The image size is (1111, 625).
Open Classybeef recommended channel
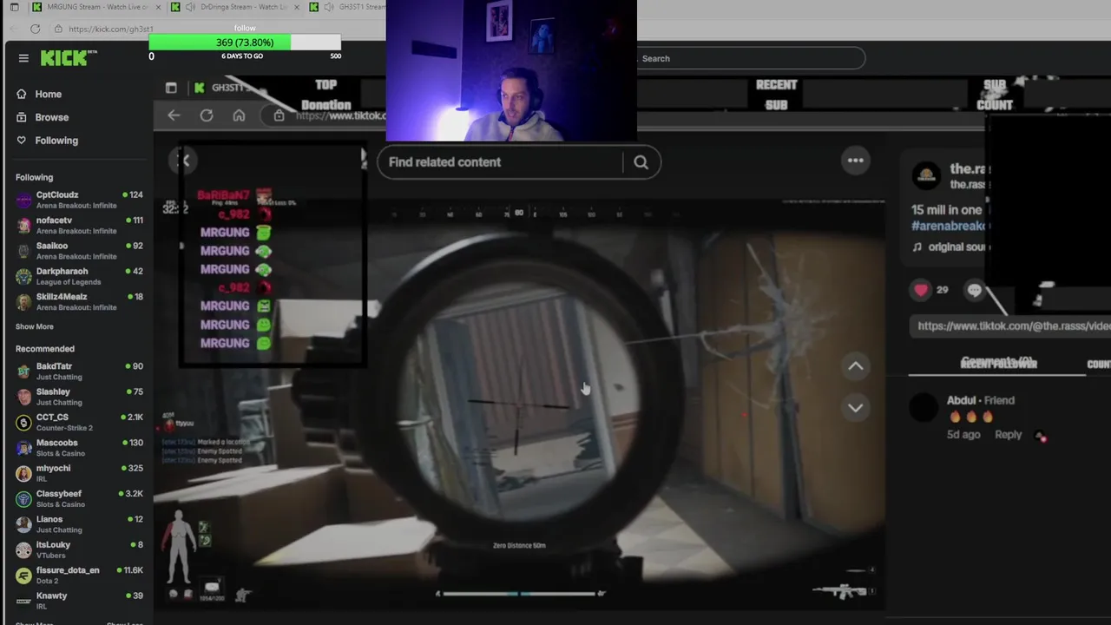tap(78, 498)
